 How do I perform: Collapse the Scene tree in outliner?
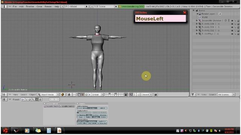pyautogui.click(x=194, y=10)
